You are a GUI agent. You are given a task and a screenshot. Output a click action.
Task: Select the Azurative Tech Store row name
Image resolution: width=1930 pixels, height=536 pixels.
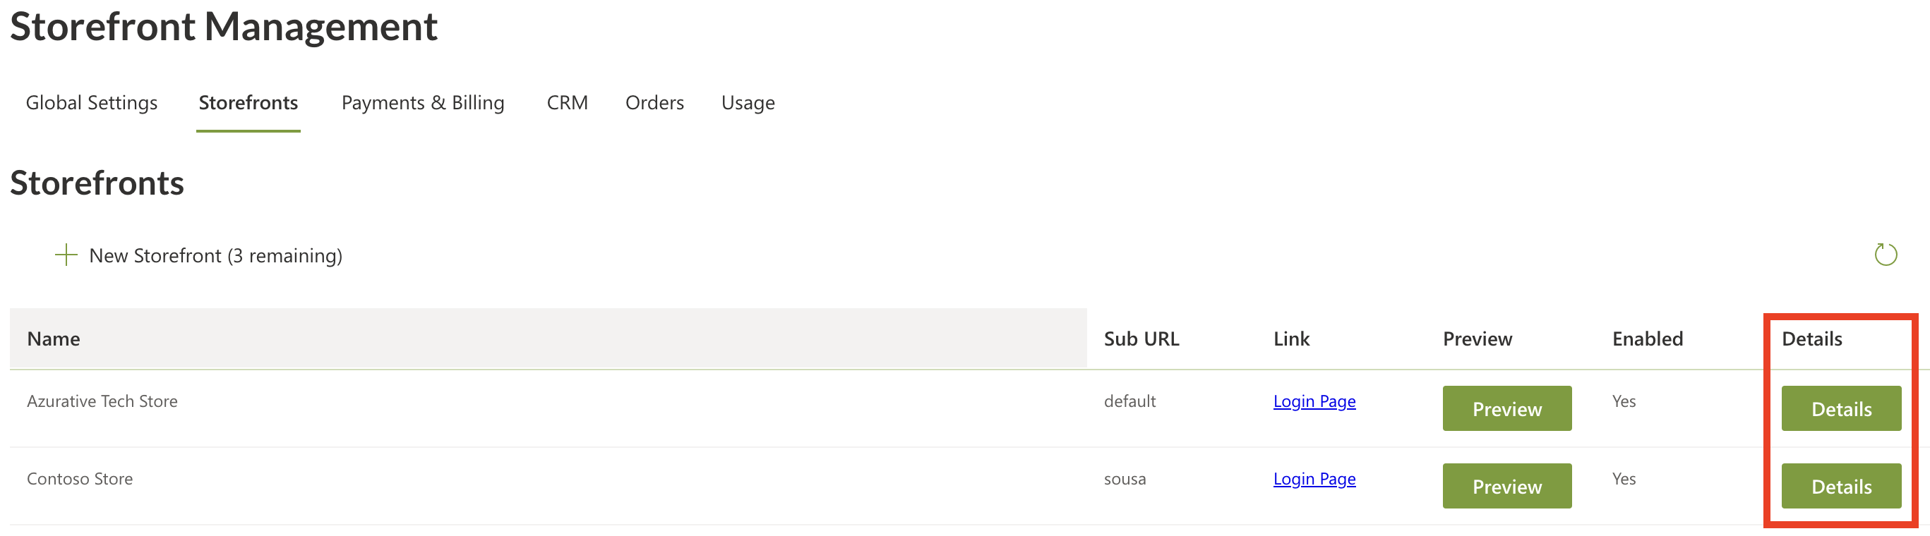tap(102, 401)
